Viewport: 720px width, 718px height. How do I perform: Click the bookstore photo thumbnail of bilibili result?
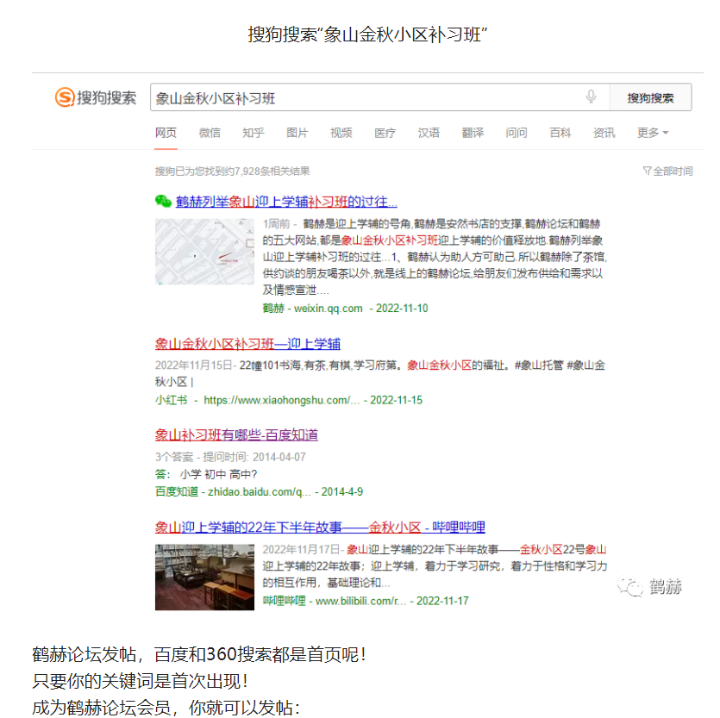(x=204, y=577)
